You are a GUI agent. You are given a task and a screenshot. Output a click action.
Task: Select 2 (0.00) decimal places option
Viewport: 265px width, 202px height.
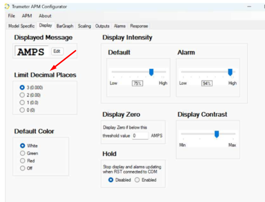coord(30,95)
